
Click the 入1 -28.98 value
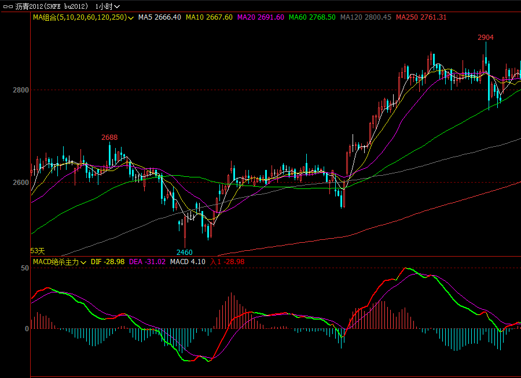coord(228,262)
